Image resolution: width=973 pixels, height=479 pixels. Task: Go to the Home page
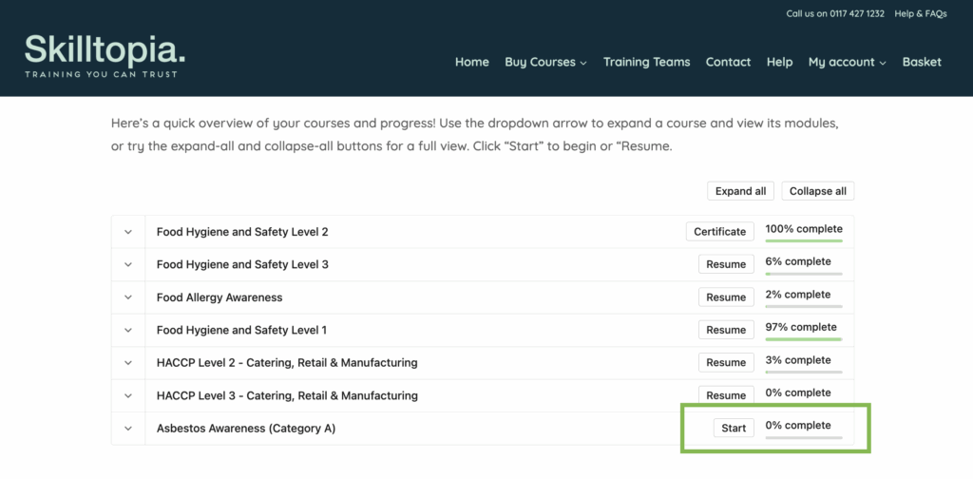[x=471, y=62]
